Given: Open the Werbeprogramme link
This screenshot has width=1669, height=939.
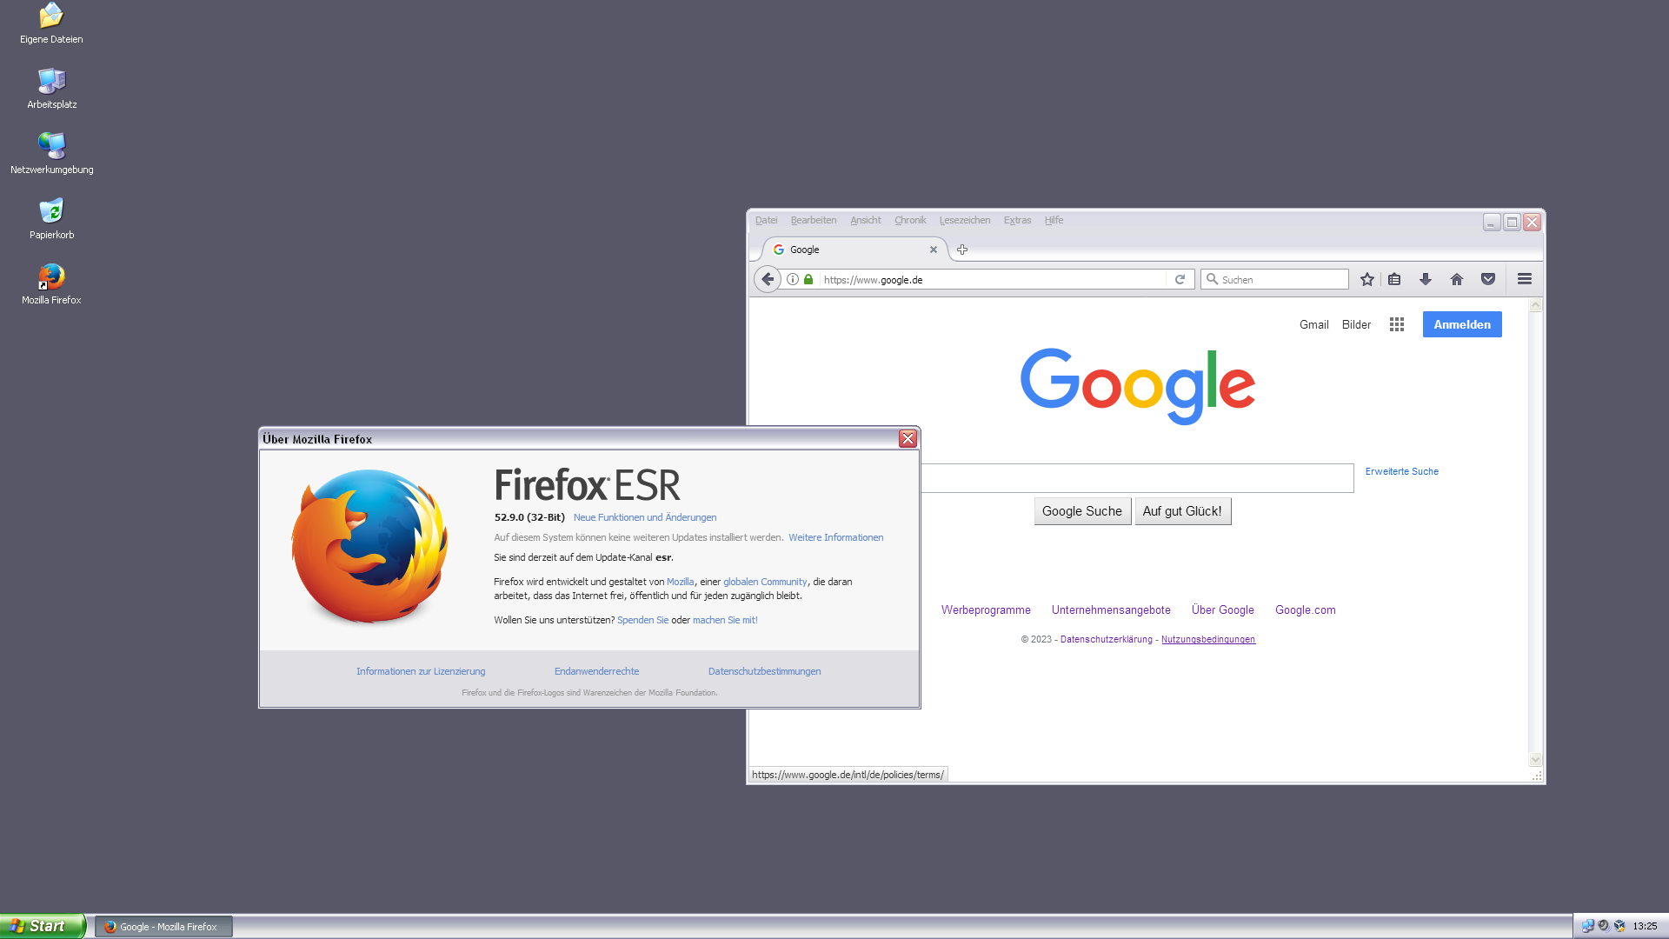Looking at the screenshot, I should tap(986, 609).
